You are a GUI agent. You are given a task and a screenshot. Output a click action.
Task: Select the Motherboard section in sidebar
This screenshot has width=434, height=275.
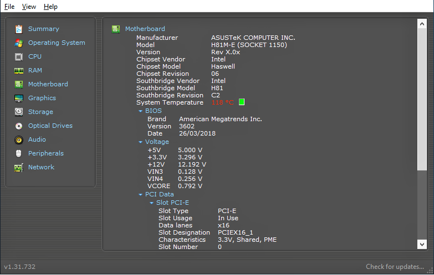point(48,84)
